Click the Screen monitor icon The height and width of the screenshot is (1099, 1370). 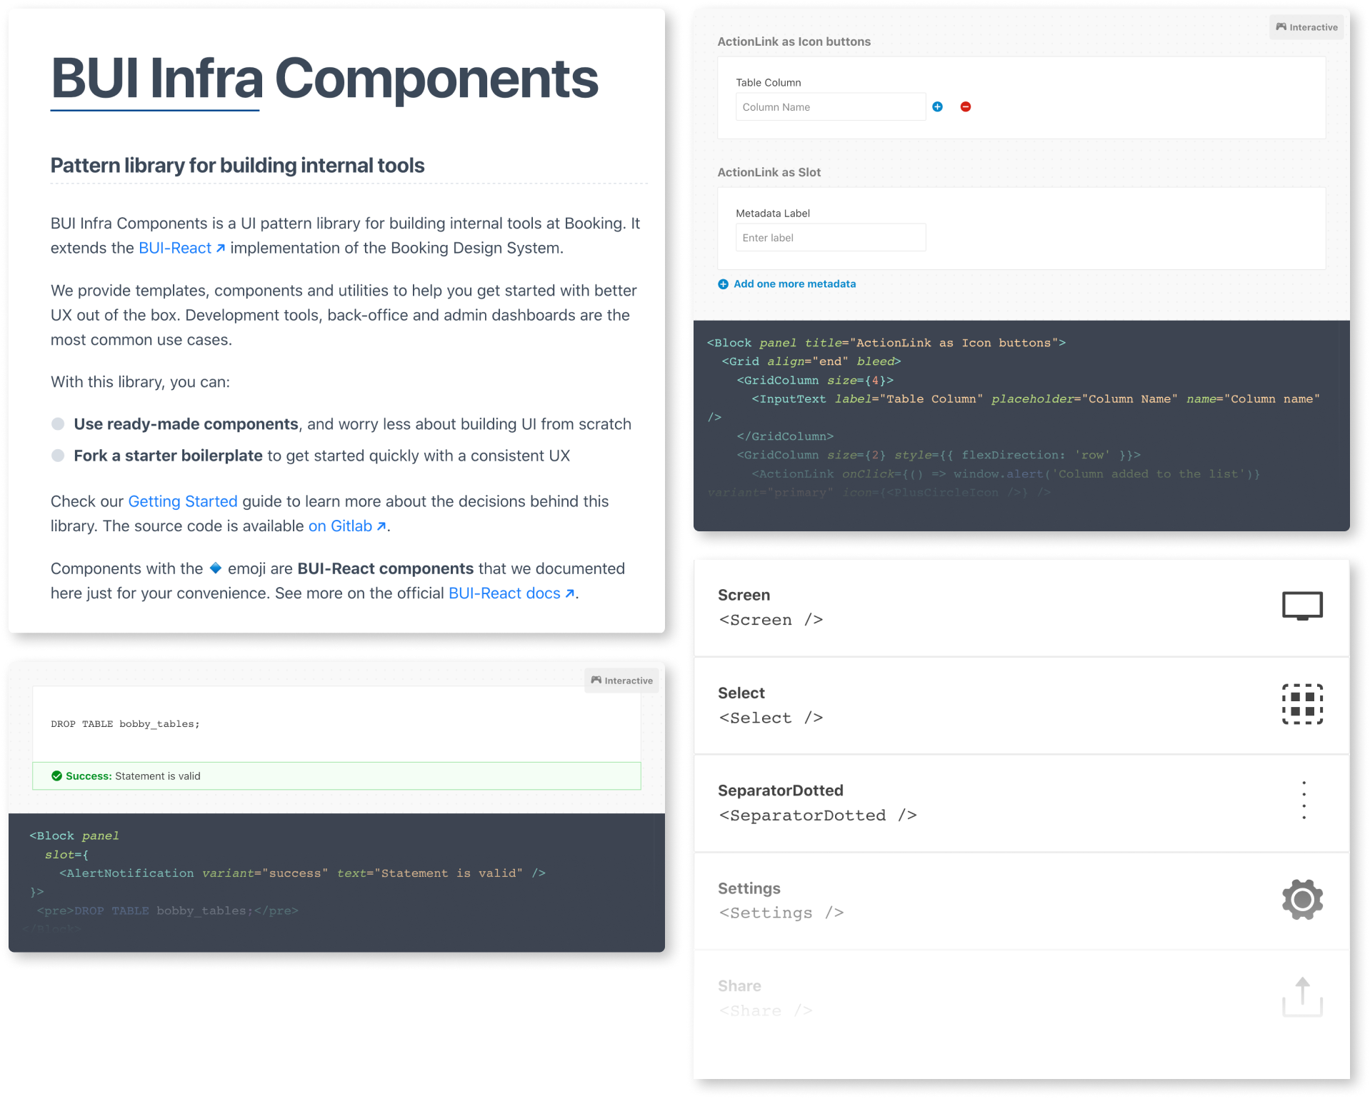pos(1302,605)
